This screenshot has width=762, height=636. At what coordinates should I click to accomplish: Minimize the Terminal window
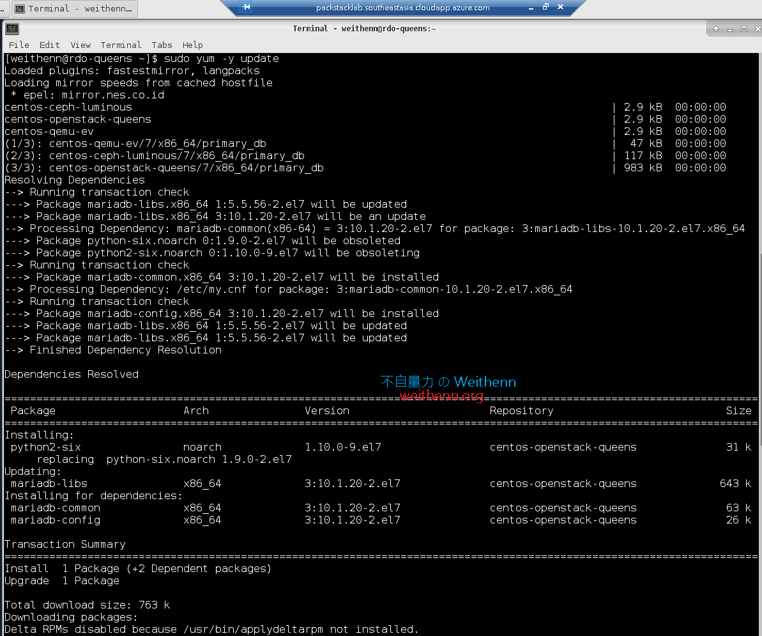point(730,29)
